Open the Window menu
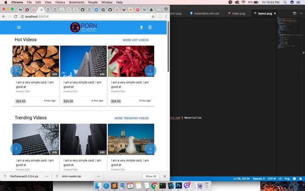 (x=107, y=2)
